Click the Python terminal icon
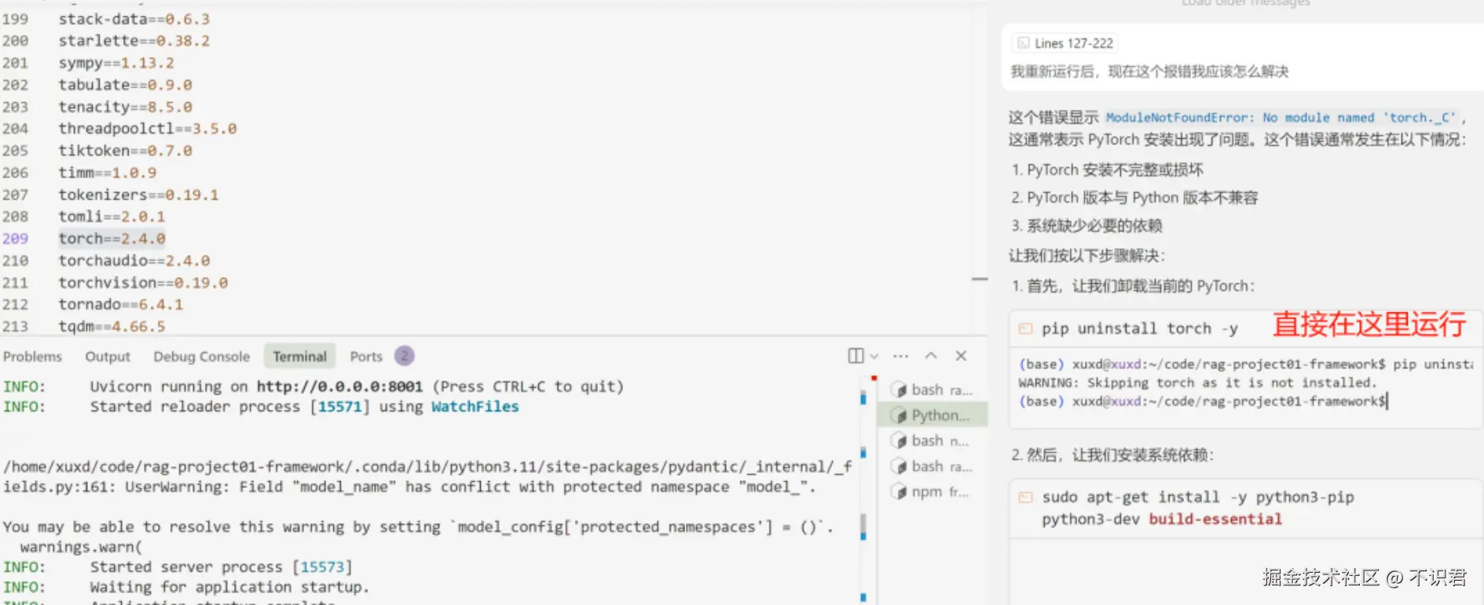This screenshot has height=605, width=1484. click(899, 415)
